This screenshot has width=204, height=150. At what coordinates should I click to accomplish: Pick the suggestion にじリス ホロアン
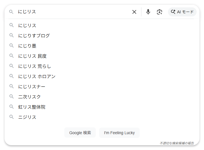coord(37,76)
